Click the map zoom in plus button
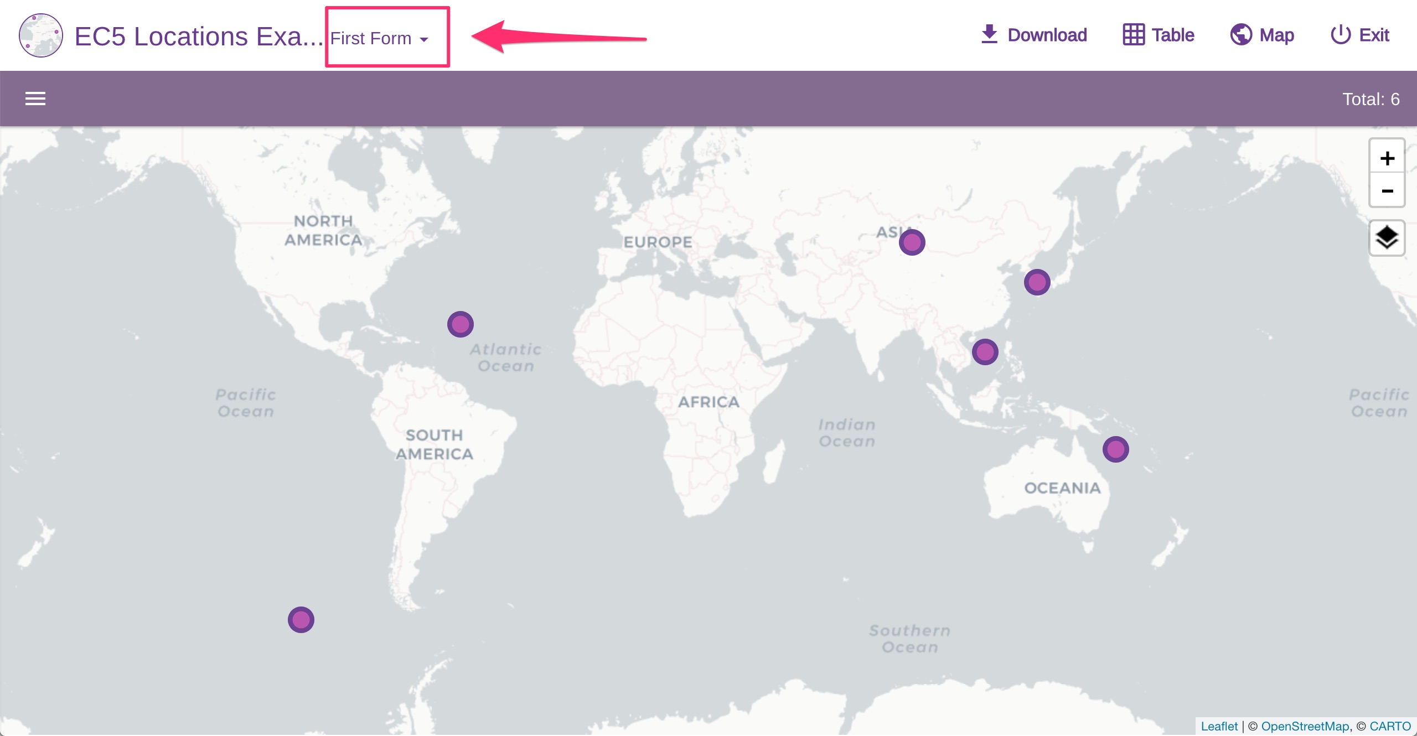1417x736 pixels. coord(1387,158)
